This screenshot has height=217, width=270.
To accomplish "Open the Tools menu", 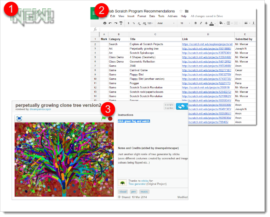I will coord(161,16).
